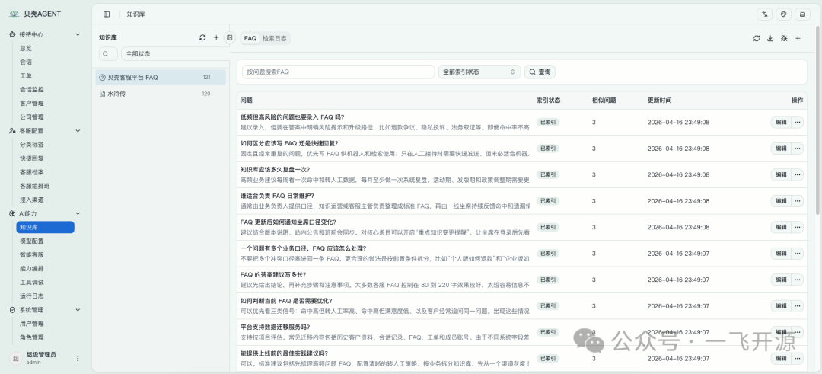Edit the 知识库应该多久复盘一次 row
Viewport: 822px width, 374px height.
(x=781, y=174)
